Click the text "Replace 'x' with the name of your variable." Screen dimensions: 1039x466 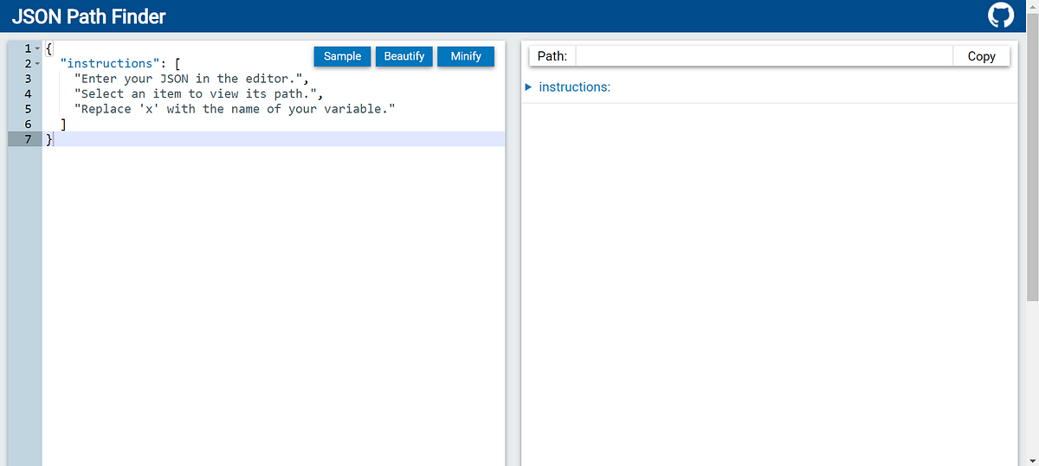pos(235,109)
